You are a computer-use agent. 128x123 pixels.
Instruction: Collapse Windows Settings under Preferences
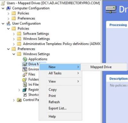[14, 54]
